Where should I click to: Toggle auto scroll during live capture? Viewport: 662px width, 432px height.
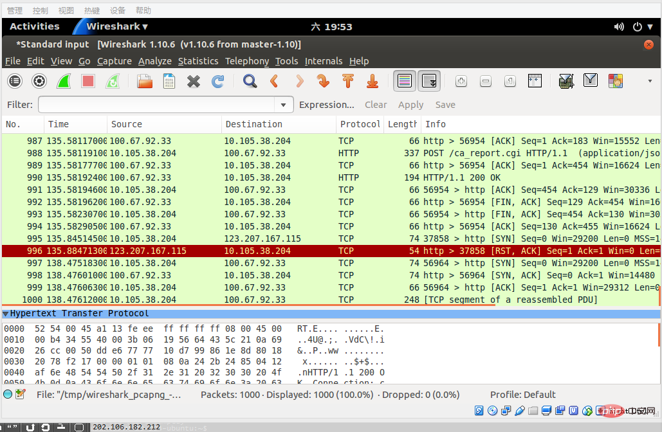(429, 80)
